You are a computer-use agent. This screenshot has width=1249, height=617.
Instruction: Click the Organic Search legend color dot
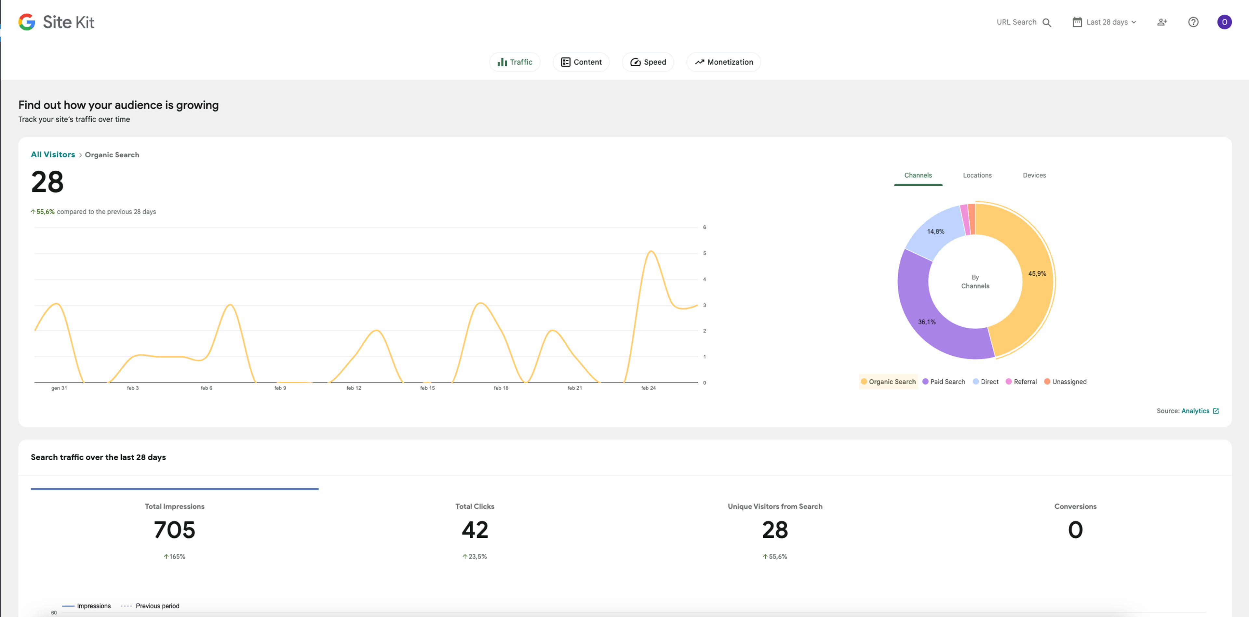pyautogui.click(x=864, y=382)
